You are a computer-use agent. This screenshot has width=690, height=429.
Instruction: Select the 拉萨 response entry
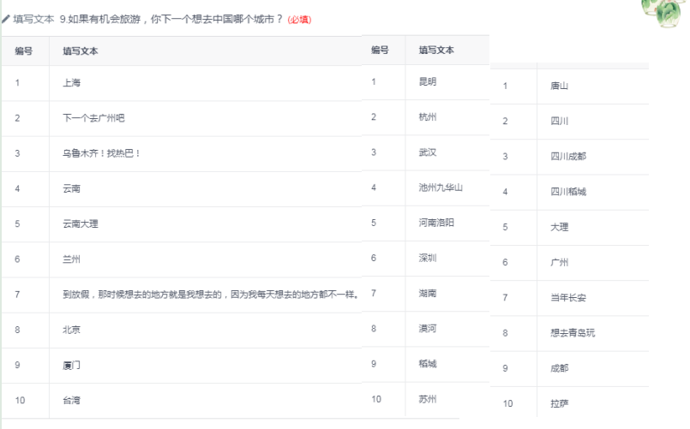tap(559, 403)
